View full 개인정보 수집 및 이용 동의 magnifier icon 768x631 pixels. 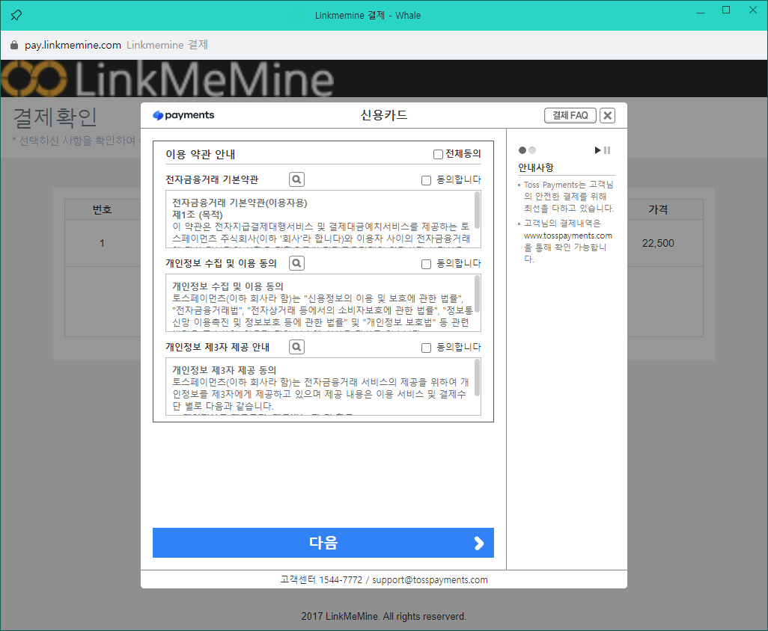pos(297,263)
